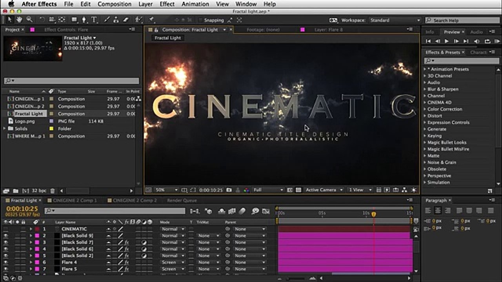
Task: Click the pink label color of Flare 4
Action: pos(37,262)
